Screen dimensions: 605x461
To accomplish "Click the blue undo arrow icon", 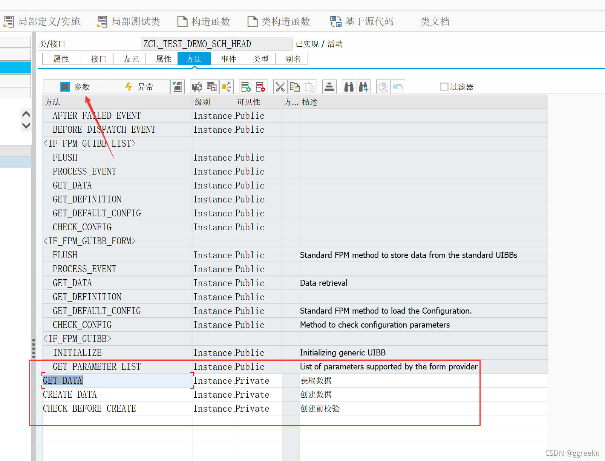I will (x=398, y=87).
